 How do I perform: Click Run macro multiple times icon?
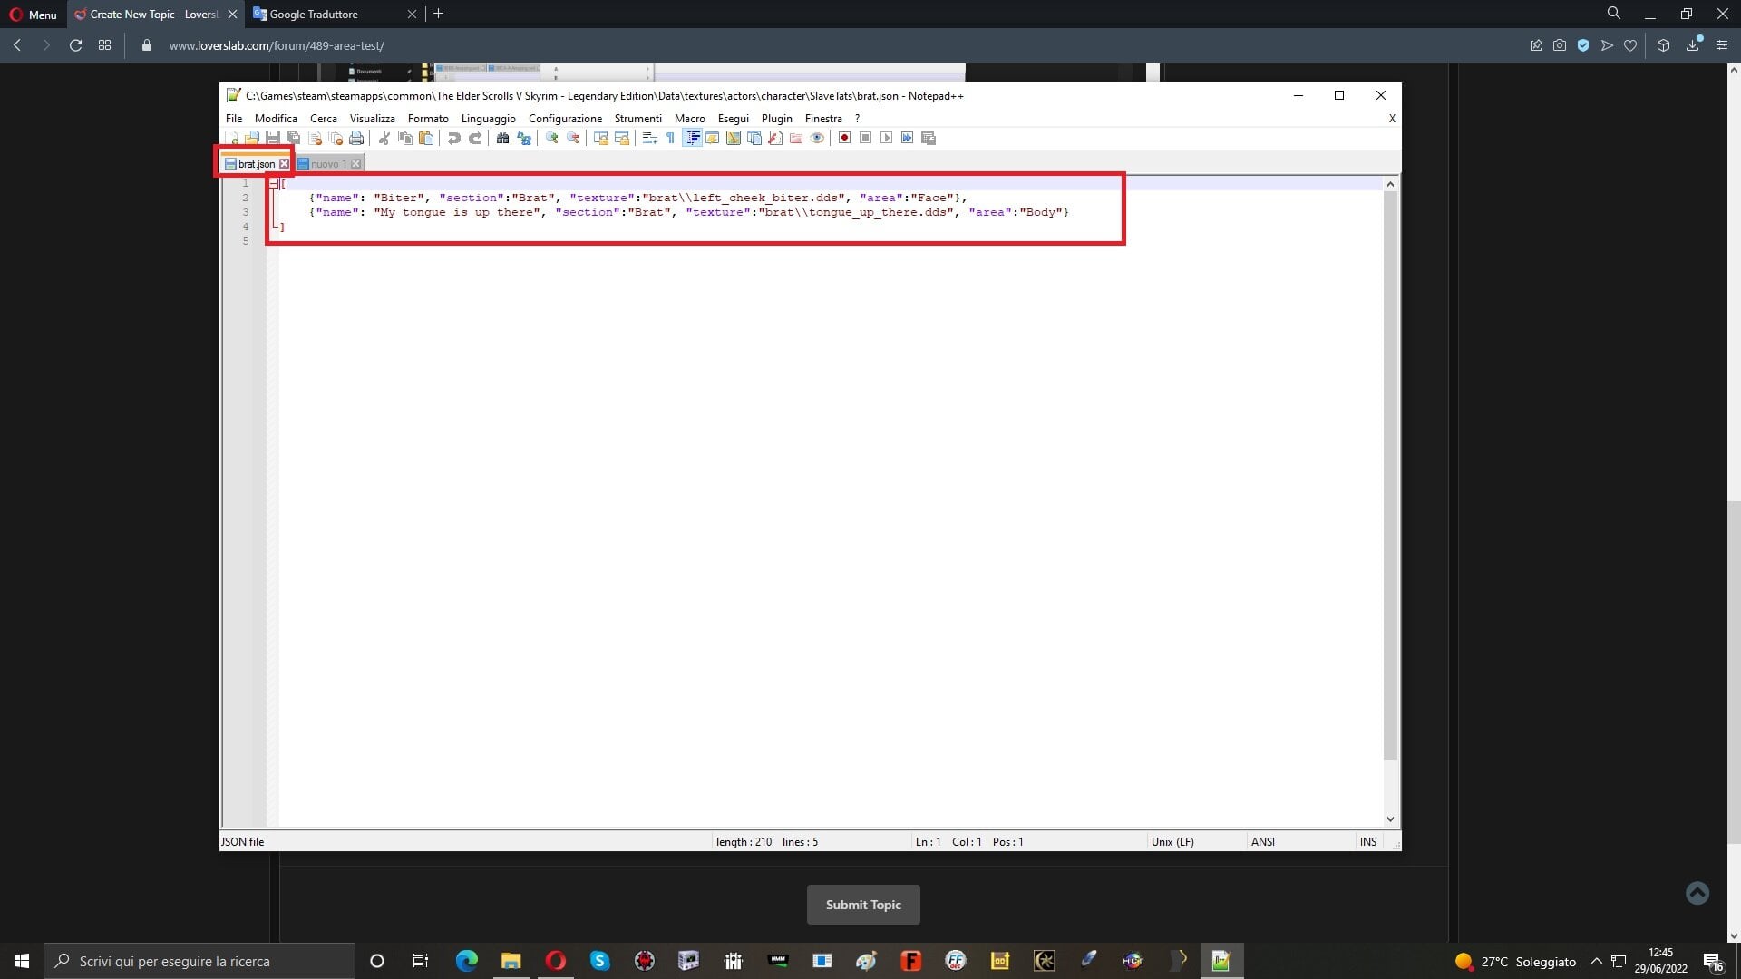click(x=907, y=138)
